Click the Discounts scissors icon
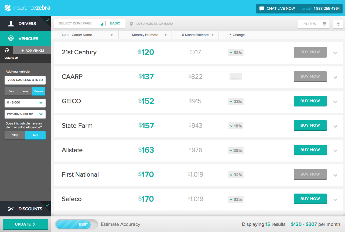This screenshot has width=345, height=232. [11, 209]
